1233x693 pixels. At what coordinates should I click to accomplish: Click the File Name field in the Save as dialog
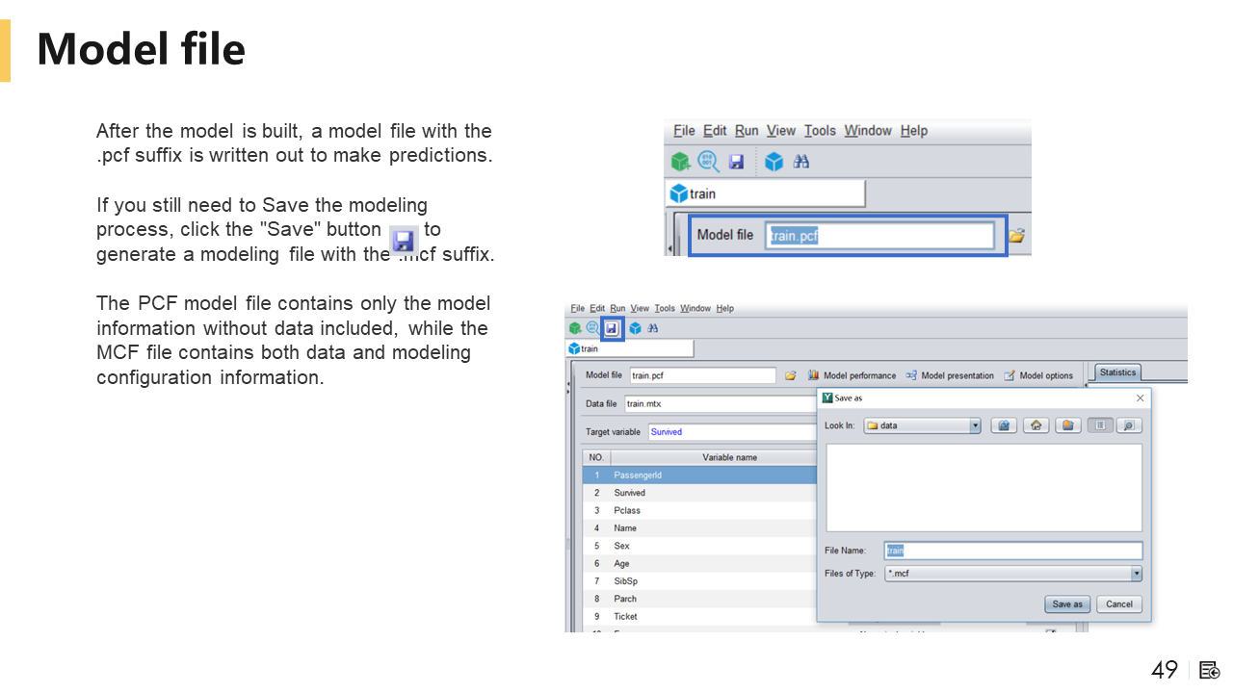click(x=1013, y=551)
